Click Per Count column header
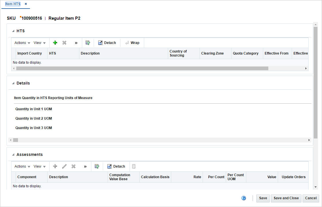This screenshot has height=207, width=322. [x=214, y=177]
